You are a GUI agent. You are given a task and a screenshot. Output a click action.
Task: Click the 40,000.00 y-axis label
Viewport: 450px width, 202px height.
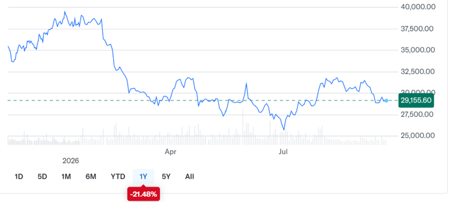[418, 7]
